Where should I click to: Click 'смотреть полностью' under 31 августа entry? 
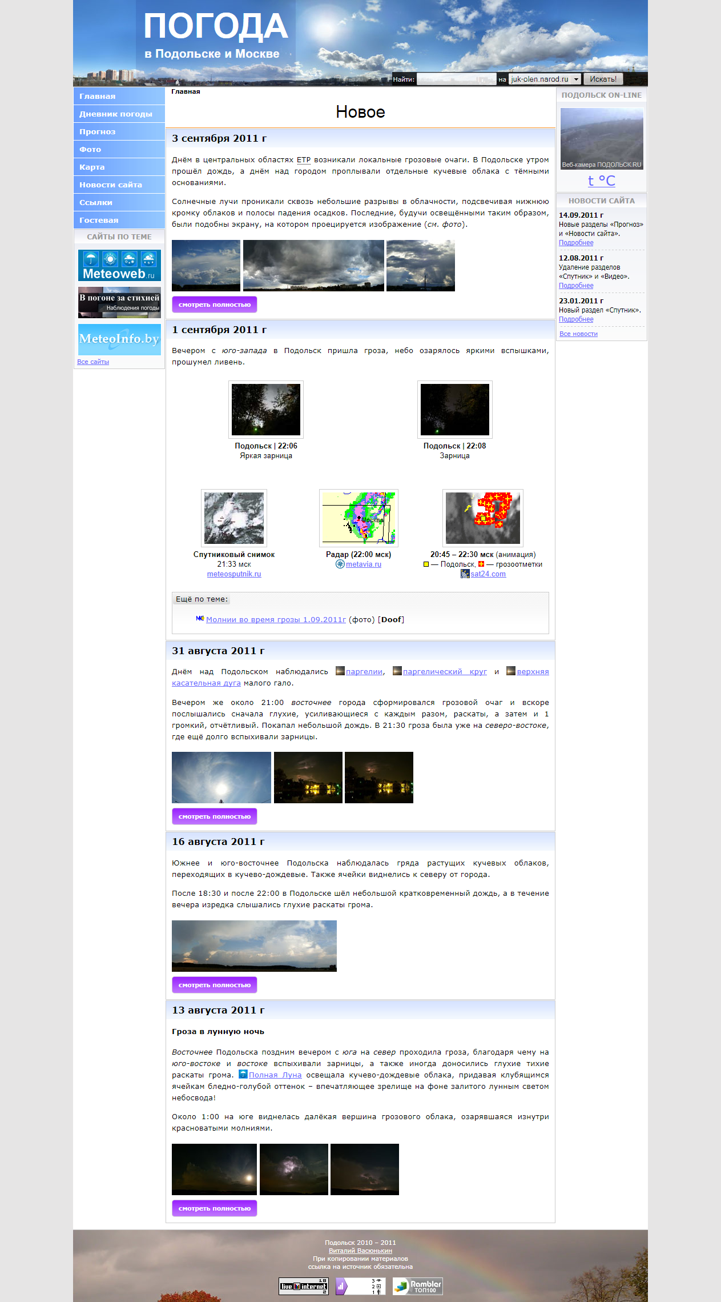[215, 816]
